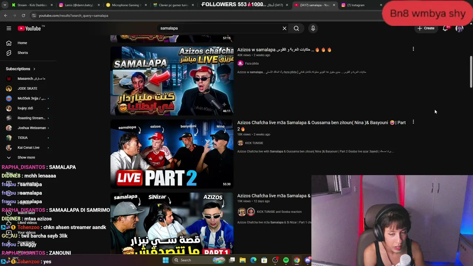Open TIOUA channel avatar in sidebar
The height and width of the screenshot is (266, 473).
point(9,137)
